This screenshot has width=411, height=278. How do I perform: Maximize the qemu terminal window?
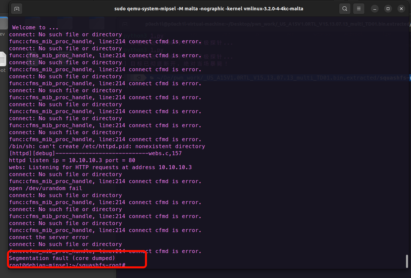pos(388,9)
